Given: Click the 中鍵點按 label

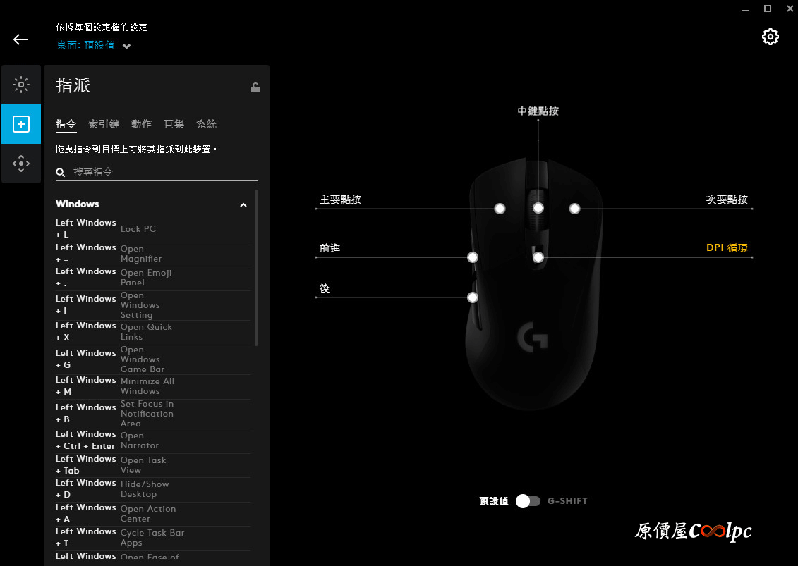Looking at the screenshot, I should 538,111.
